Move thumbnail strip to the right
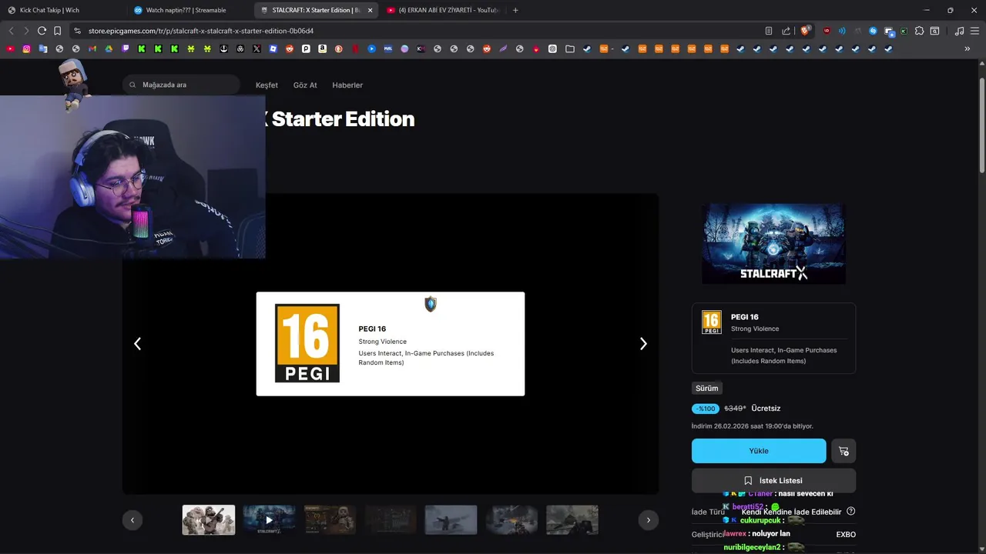This screenshot has width=986, height=554. click(x=648, y=520)
